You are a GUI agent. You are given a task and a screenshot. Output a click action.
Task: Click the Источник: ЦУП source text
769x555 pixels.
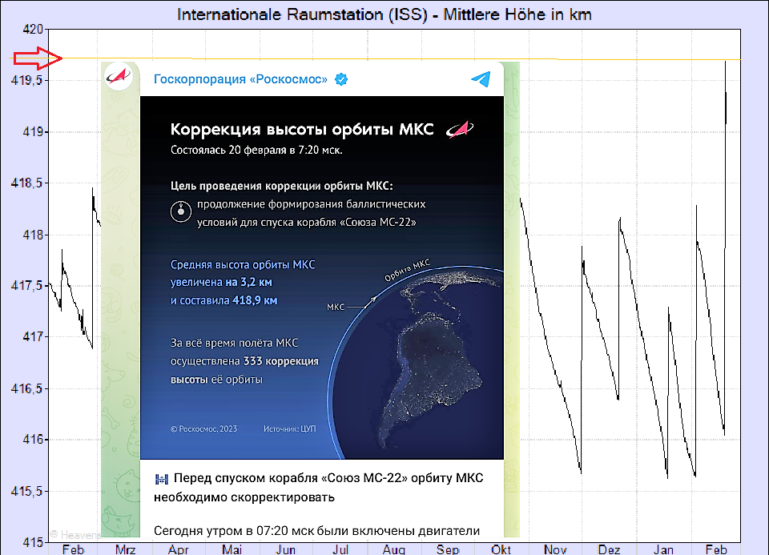(289, 429)
